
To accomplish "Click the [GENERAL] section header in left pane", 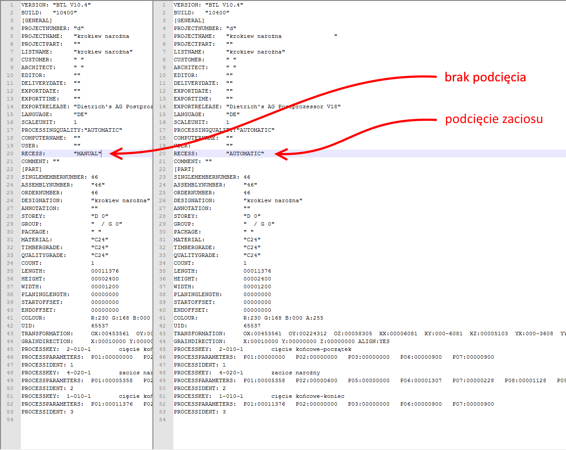I will point(37,20).
